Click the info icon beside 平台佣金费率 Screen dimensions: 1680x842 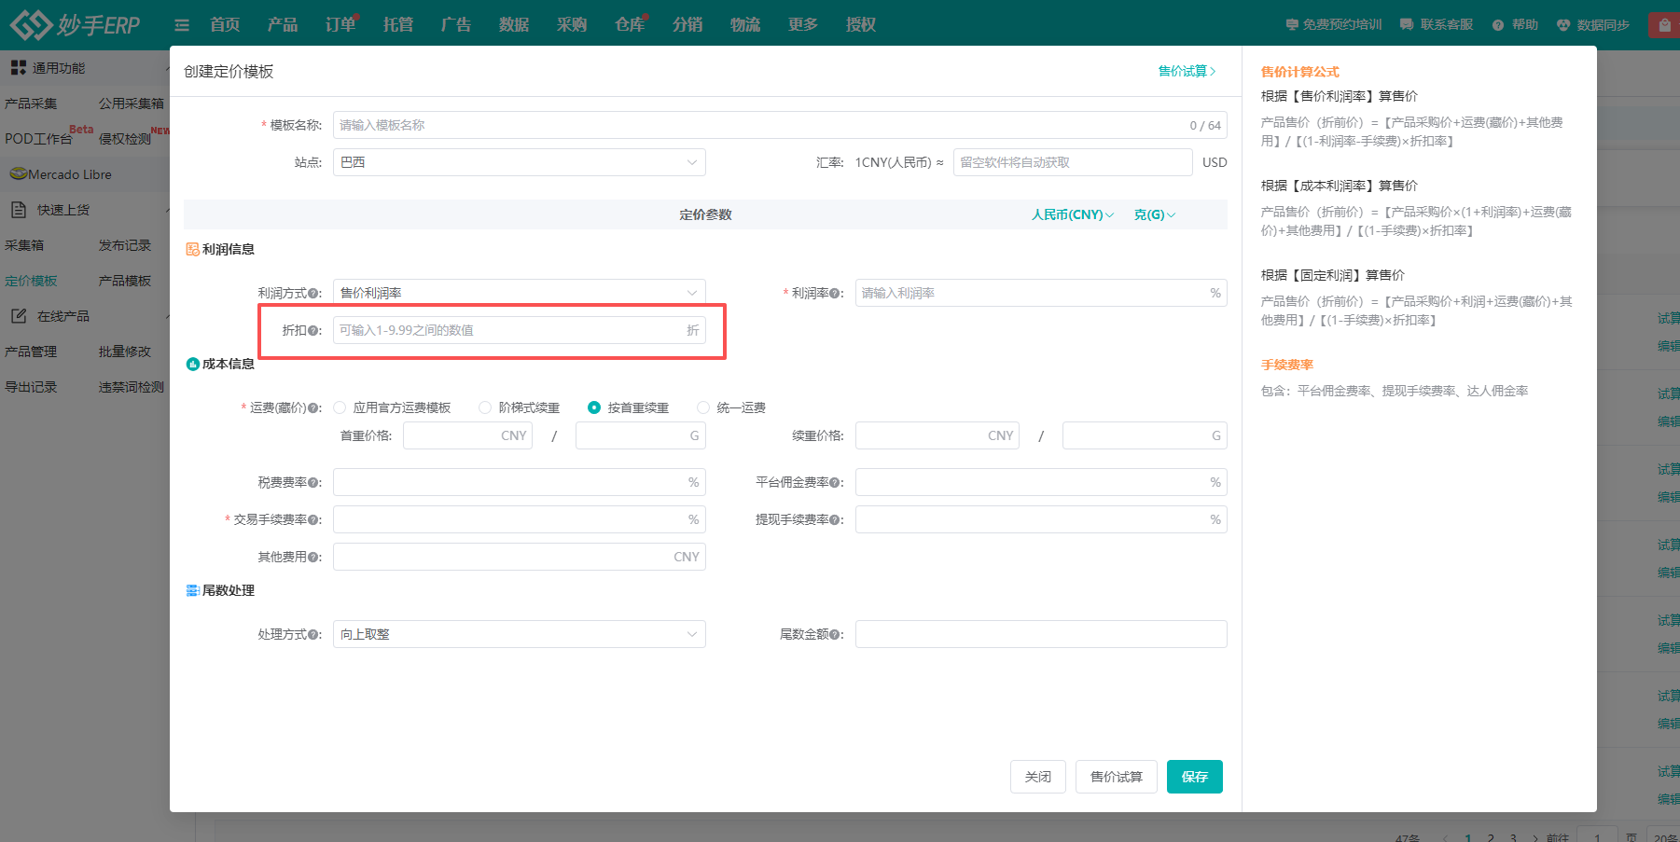[x=836, y=483]
